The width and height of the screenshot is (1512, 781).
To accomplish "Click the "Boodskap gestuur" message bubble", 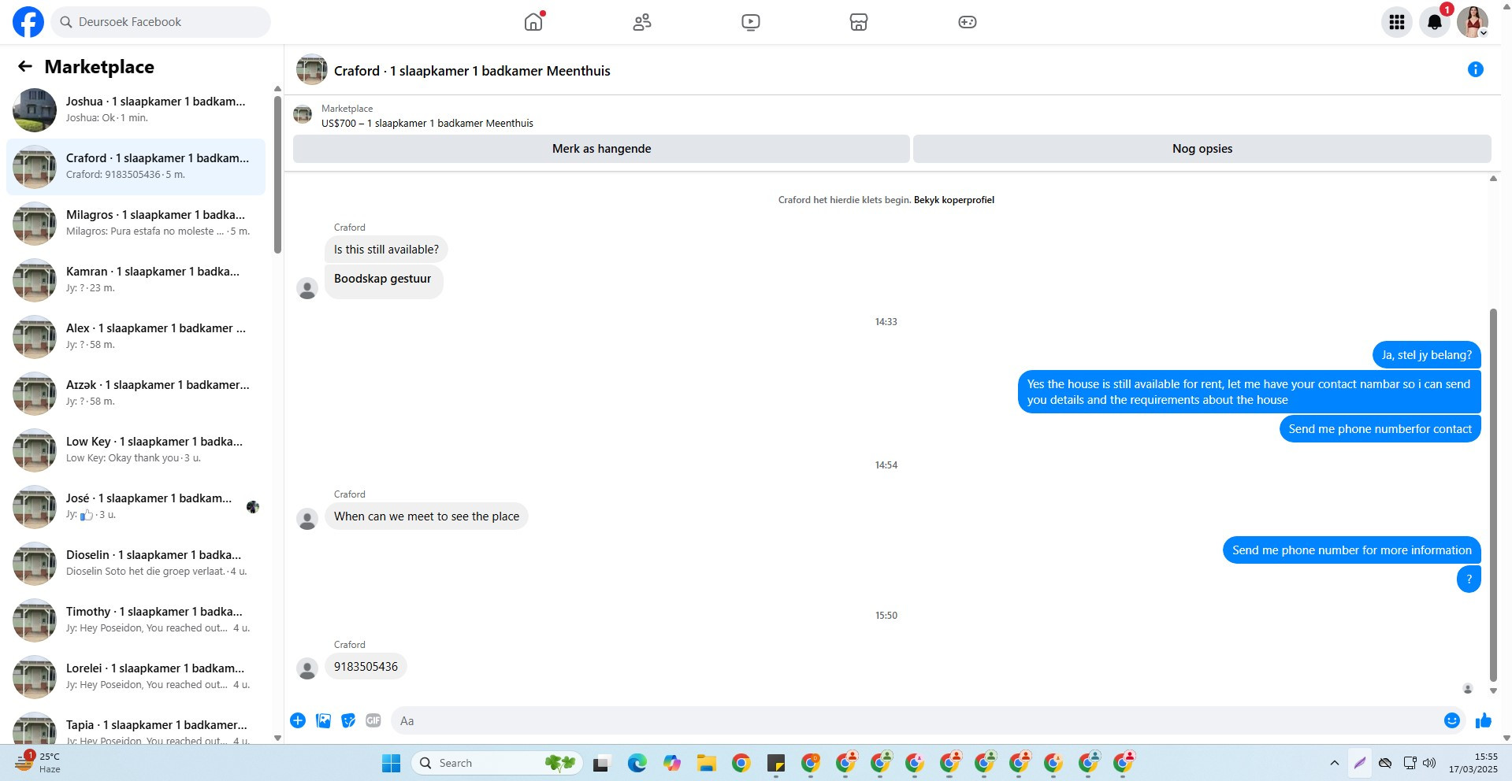I will [x=383, y=281].
